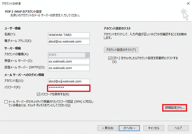The height and width of the screenshot is (134, 192).
Task: Click the アカウント名(U): label
Action: click(x=14, y=81)
